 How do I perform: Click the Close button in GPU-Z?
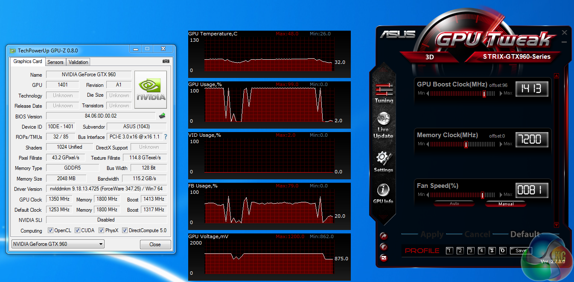pyautogui.click(x=155, y=245)
